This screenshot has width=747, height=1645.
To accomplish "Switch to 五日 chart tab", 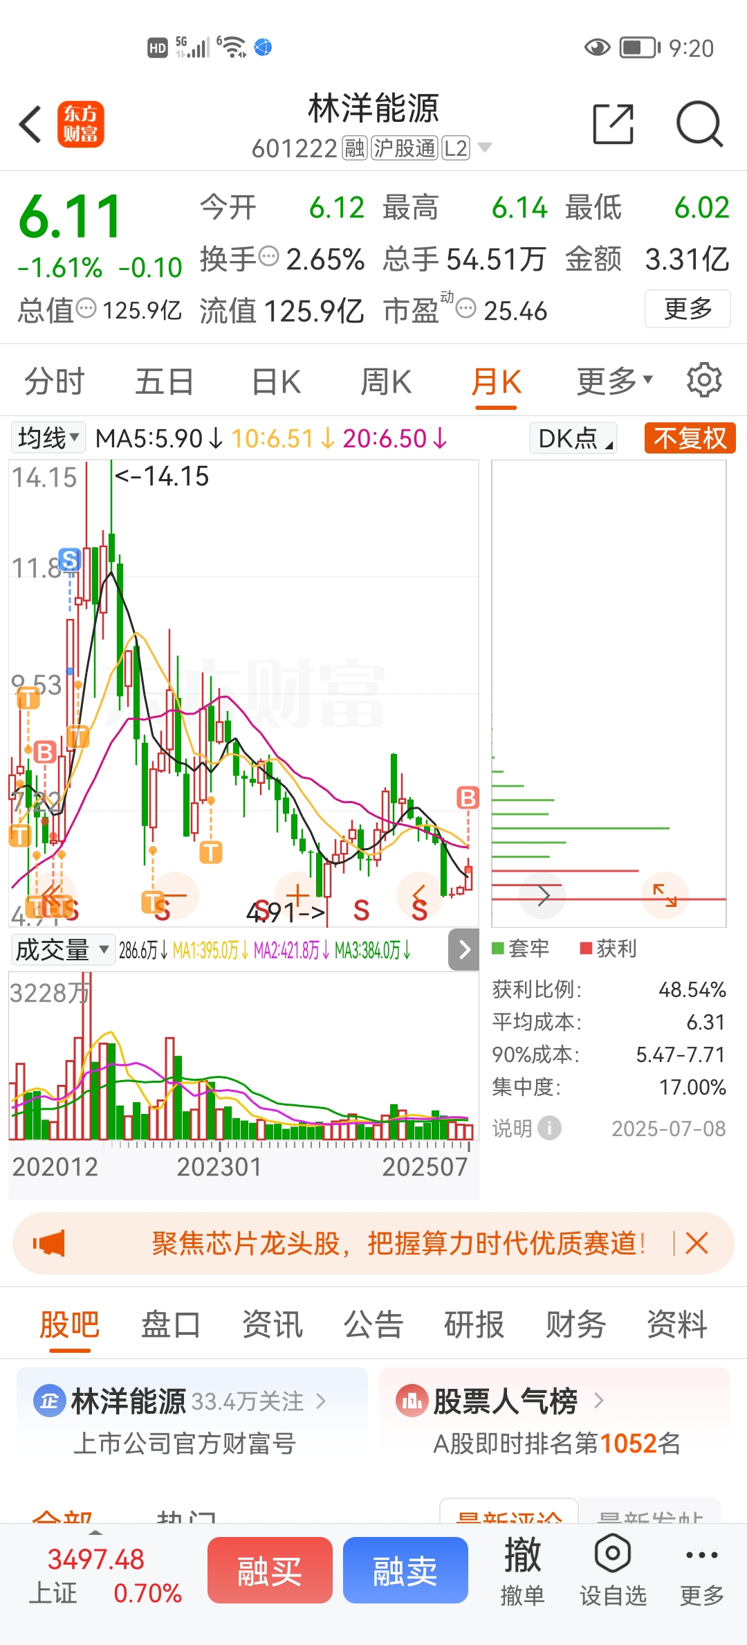I will pos(165,381).
